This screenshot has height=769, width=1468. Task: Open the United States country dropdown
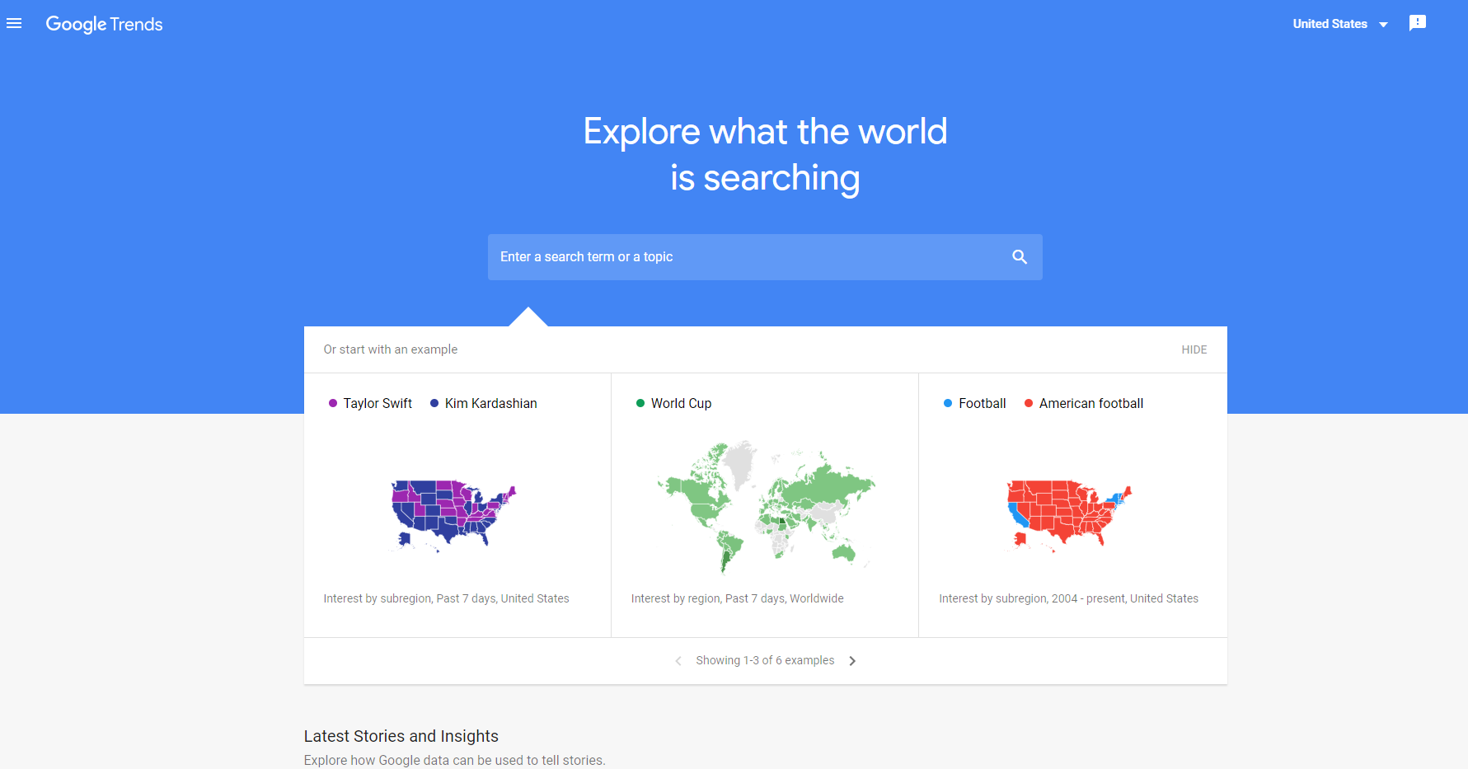point(1340,24)
